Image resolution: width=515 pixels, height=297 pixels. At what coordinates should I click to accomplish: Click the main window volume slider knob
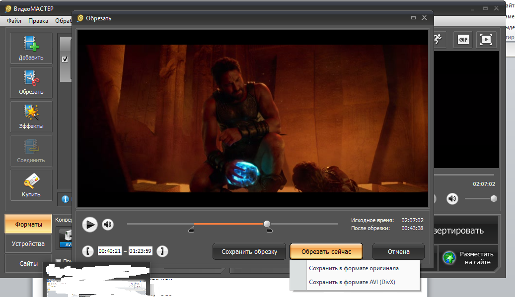(493, 199)
